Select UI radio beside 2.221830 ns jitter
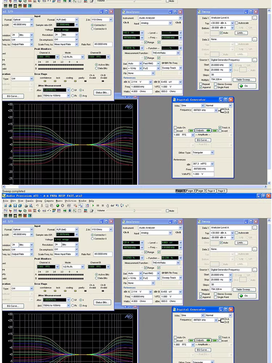This screenshot has height=363, width=272. [73, 90]
